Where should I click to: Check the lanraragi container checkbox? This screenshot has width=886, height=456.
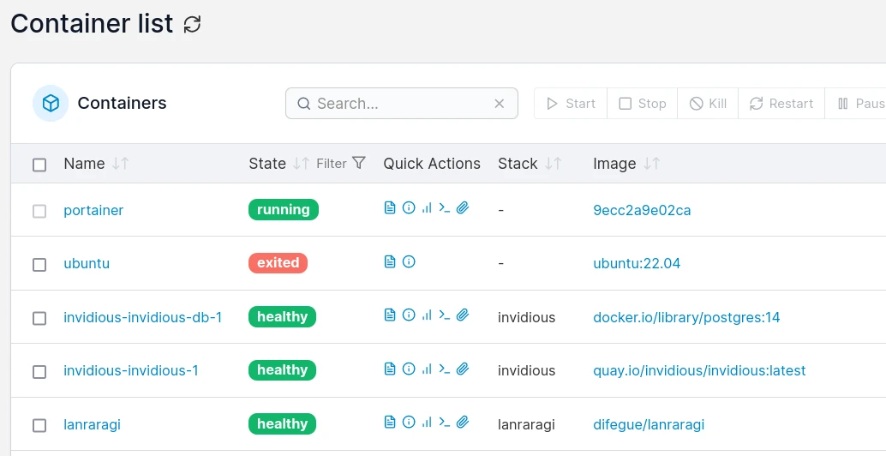pos(39,425)
